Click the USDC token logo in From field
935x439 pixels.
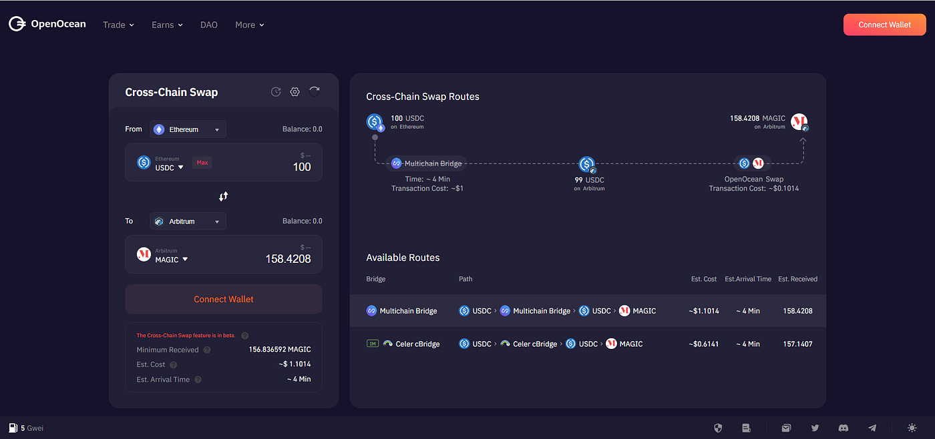pyautogui.click(x=144, y=162)
